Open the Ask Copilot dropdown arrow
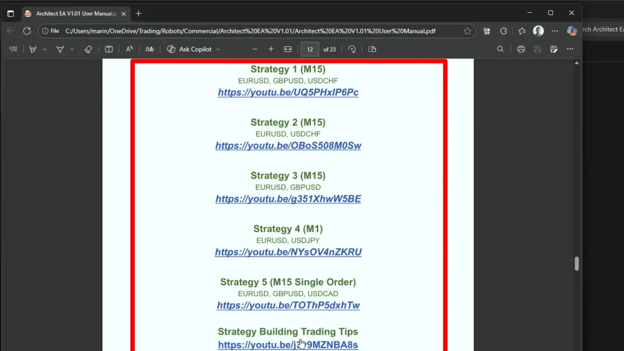The height and width of the screenshot is (351, 624). point(218,49)
